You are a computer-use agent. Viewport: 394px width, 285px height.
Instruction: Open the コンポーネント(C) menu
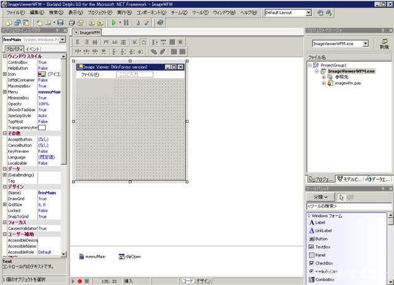pyautogui.click(x=151, y=12)
